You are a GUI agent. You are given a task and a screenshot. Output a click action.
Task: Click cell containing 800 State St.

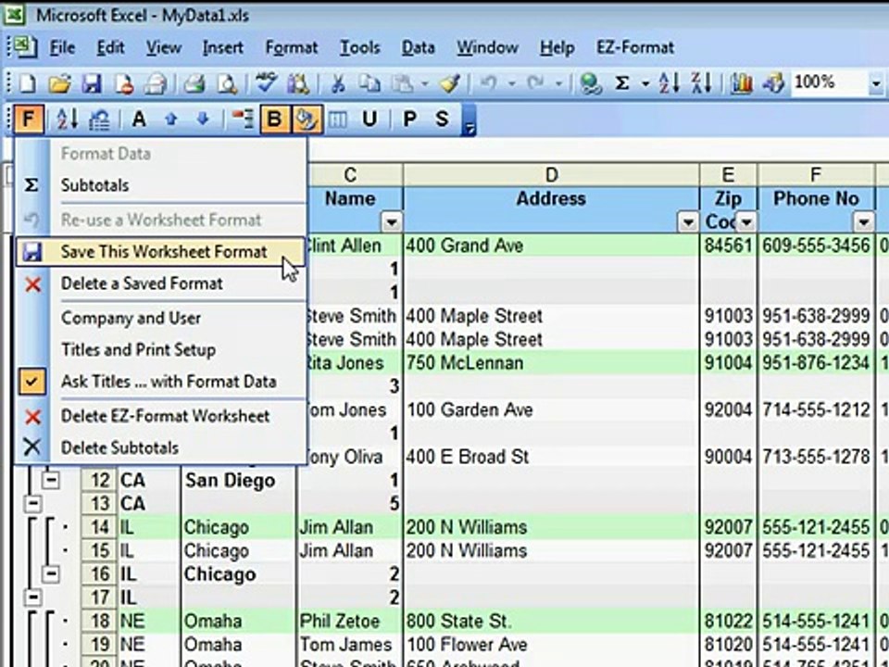[x=551, y=621]
